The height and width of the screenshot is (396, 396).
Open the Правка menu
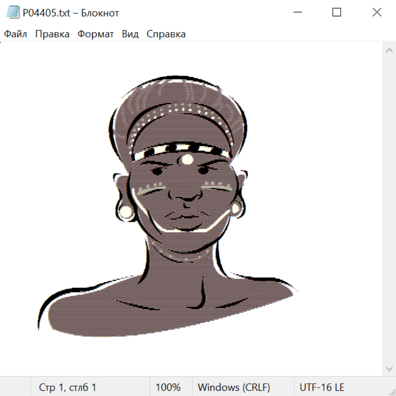click(52, 34)
